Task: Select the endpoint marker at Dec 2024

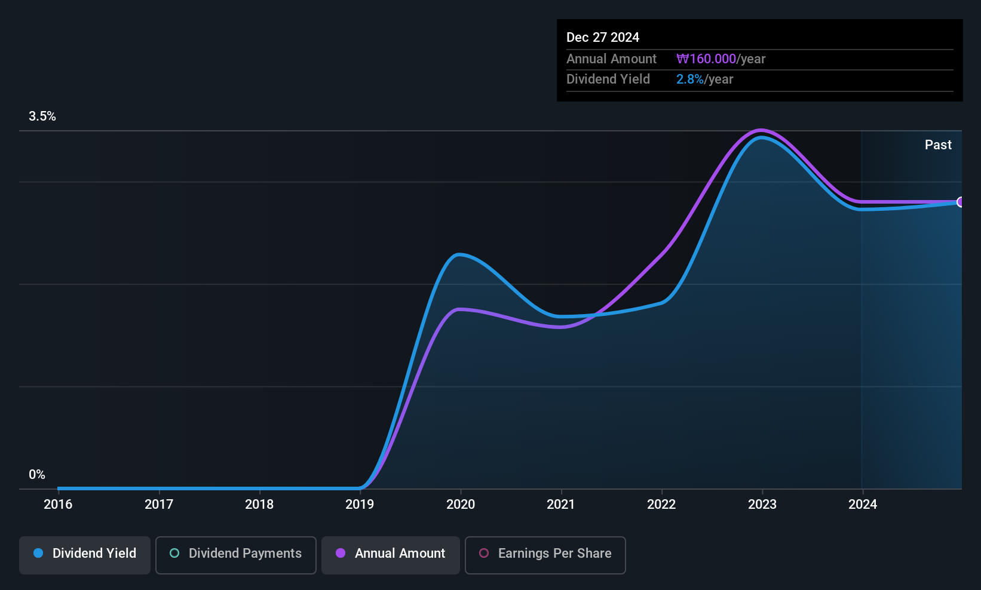Action: [x=960, y=202]
